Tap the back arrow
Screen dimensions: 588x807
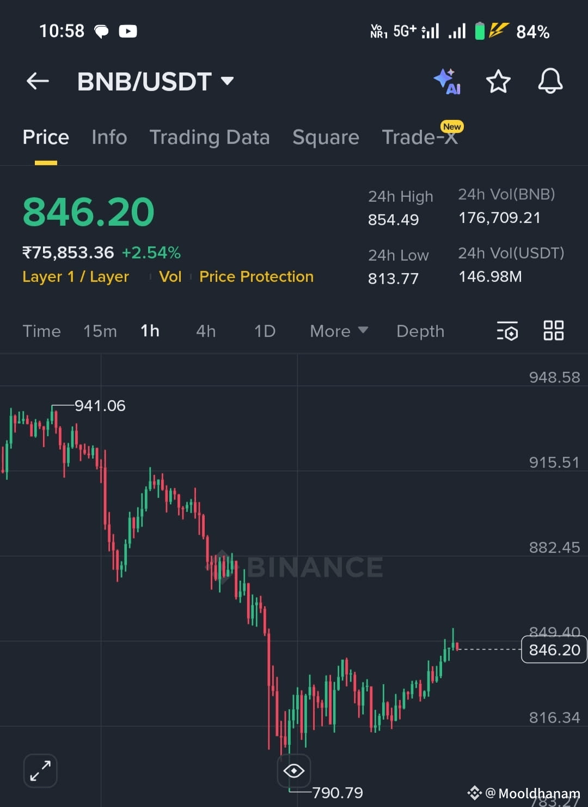38,81
